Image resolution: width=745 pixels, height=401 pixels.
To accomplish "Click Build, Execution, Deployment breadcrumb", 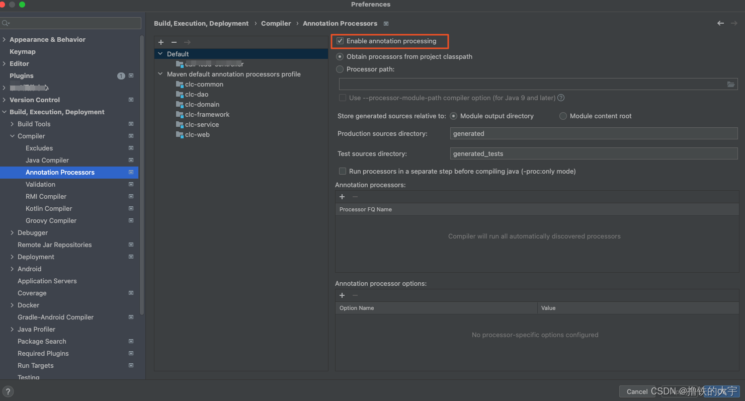I will point(201,24).
